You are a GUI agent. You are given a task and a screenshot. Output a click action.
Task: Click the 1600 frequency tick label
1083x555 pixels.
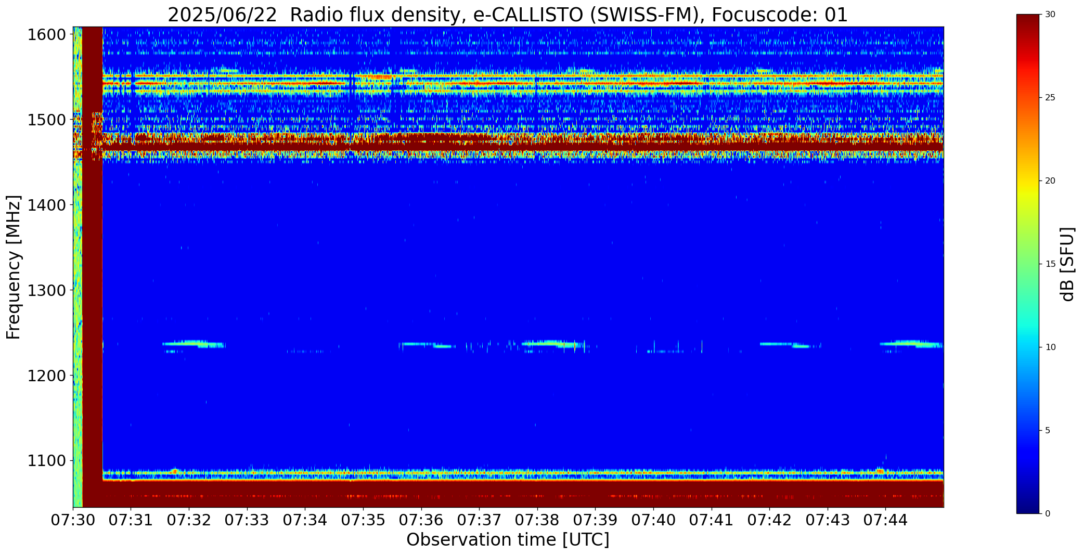click(x=46, y=35)
